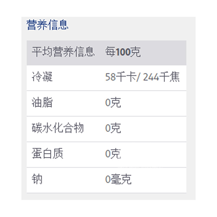
Task: Select the 钠 row label
Action: click(x=37, y=180)
